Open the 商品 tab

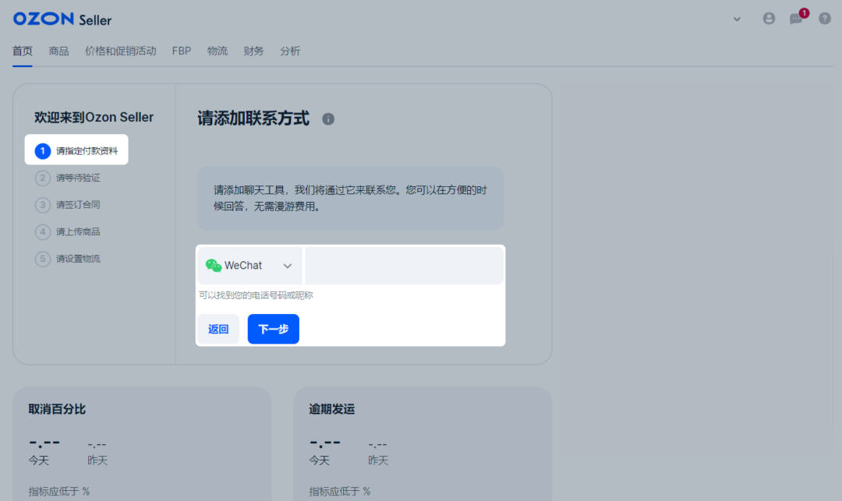[58, 51]
